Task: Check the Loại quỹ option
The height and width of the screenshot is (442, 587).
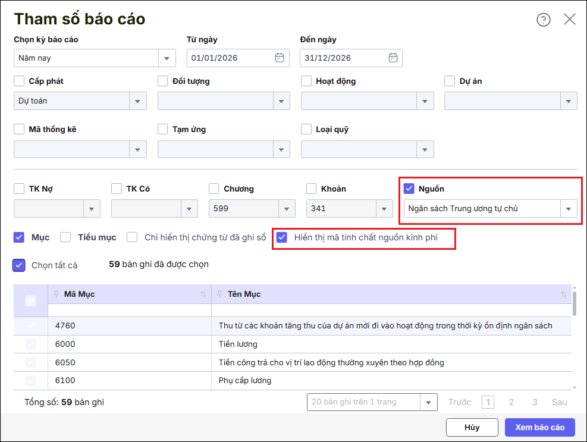Action: click(x=306, y=129)
